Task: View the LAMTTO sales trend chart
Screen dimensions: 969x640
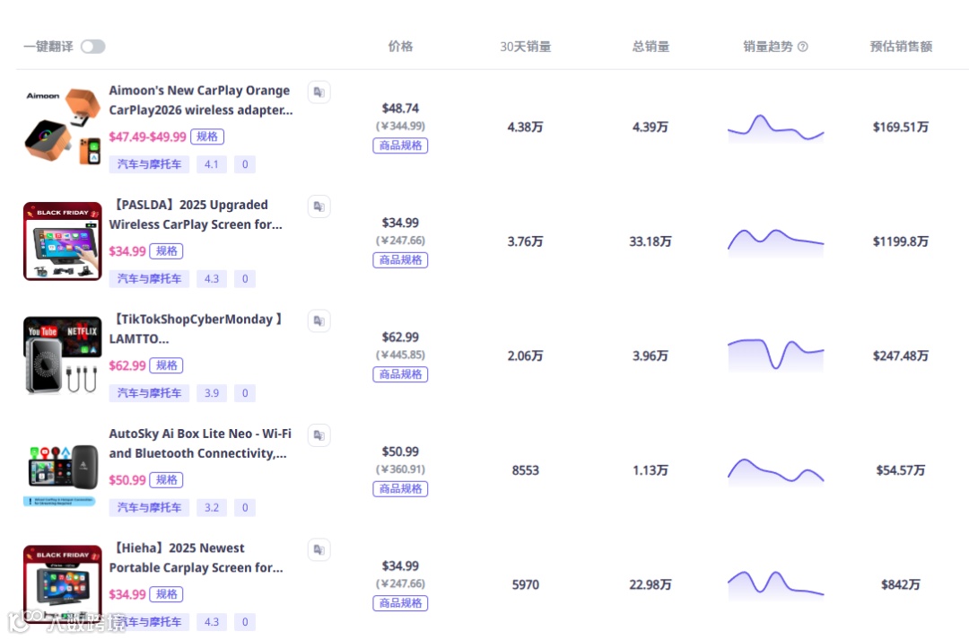Action: [x=775, y=355]
